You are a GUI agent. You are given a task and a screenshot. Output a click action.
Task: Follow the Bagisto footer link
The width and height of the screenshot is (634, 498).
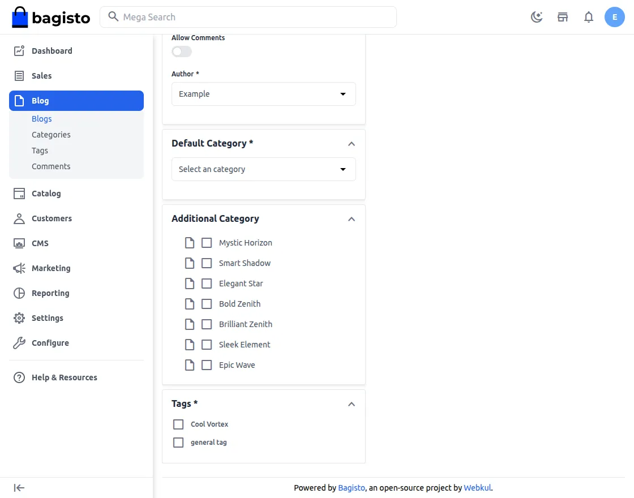click(352, 487)
